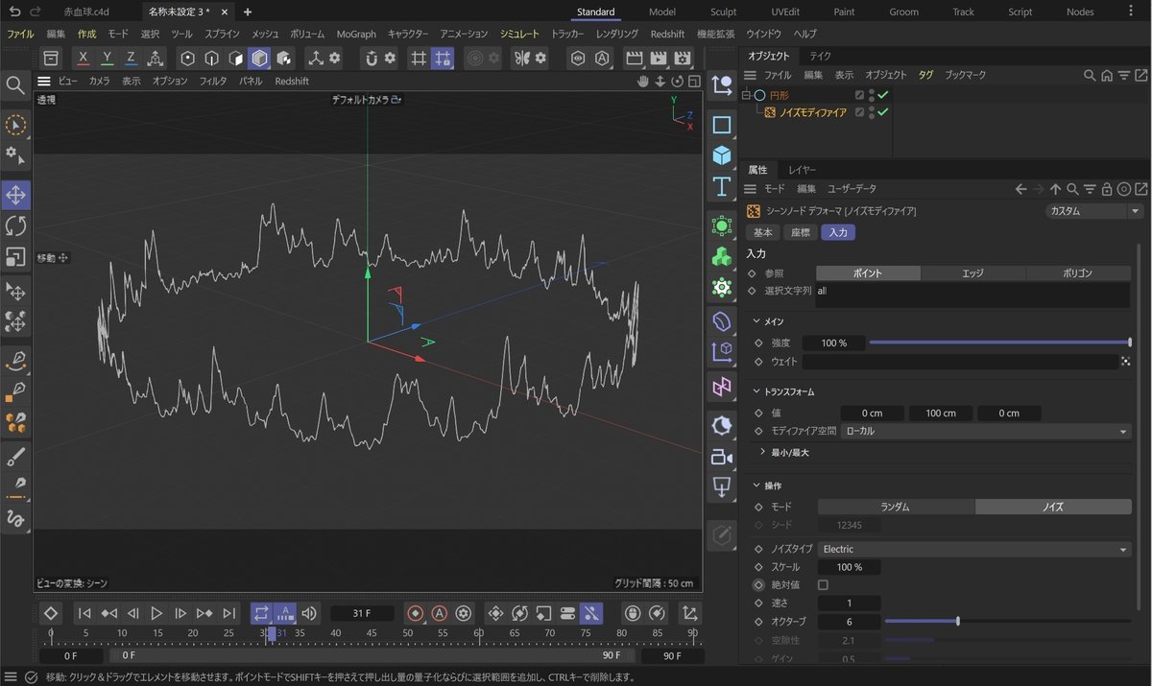This screenshot has height=686, width=1152.
Task: Toggle layer box of 円形 object
Action: (x=860, y=95)
